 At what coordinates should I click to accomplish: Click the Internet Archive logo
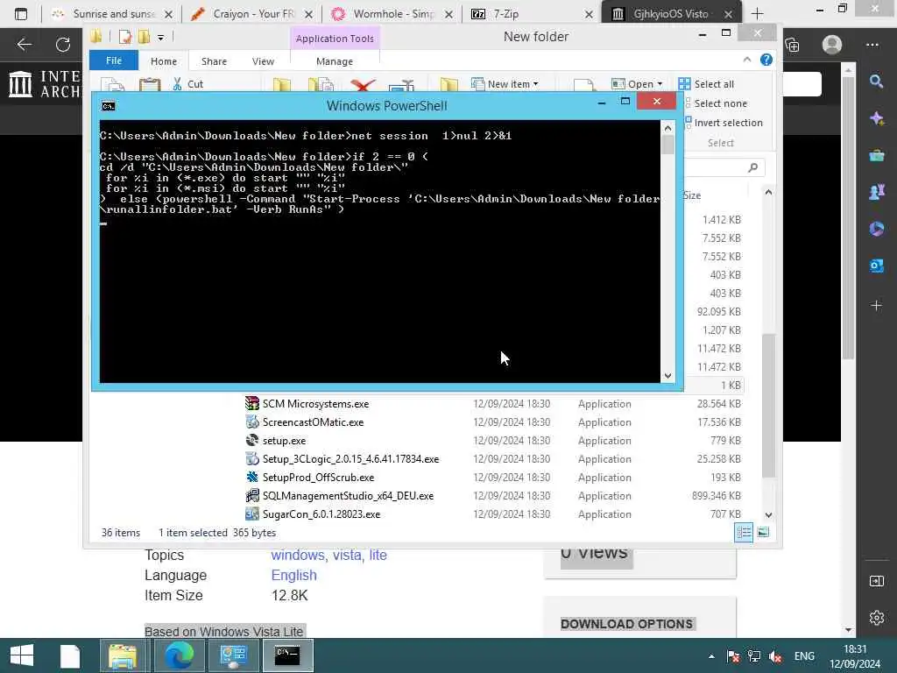(x=44, y=83)
